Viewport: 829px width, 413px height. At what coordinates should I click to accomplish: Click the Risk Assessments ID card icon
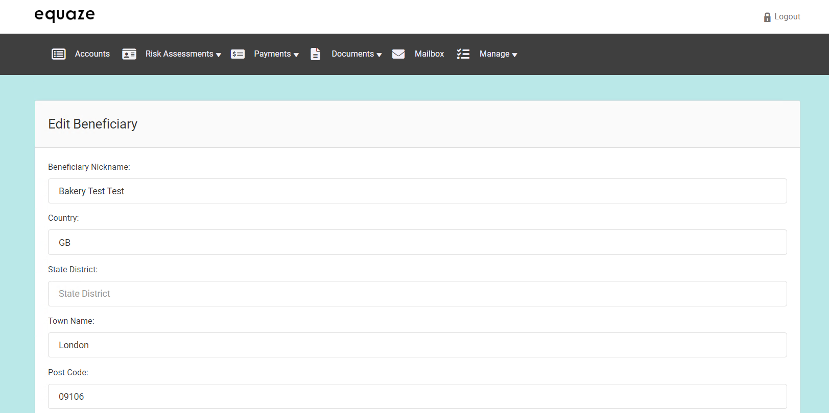coord(129,54)
